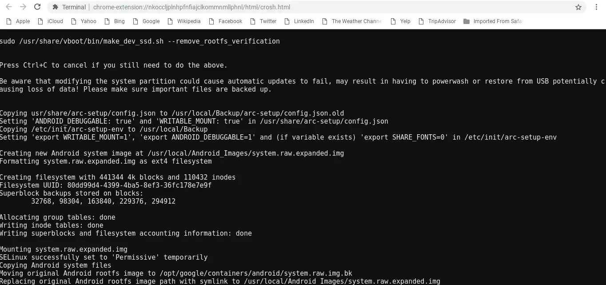Open the Chrome three-dot menu
Viewport: 606px width, 285px height.
(596, 7)
